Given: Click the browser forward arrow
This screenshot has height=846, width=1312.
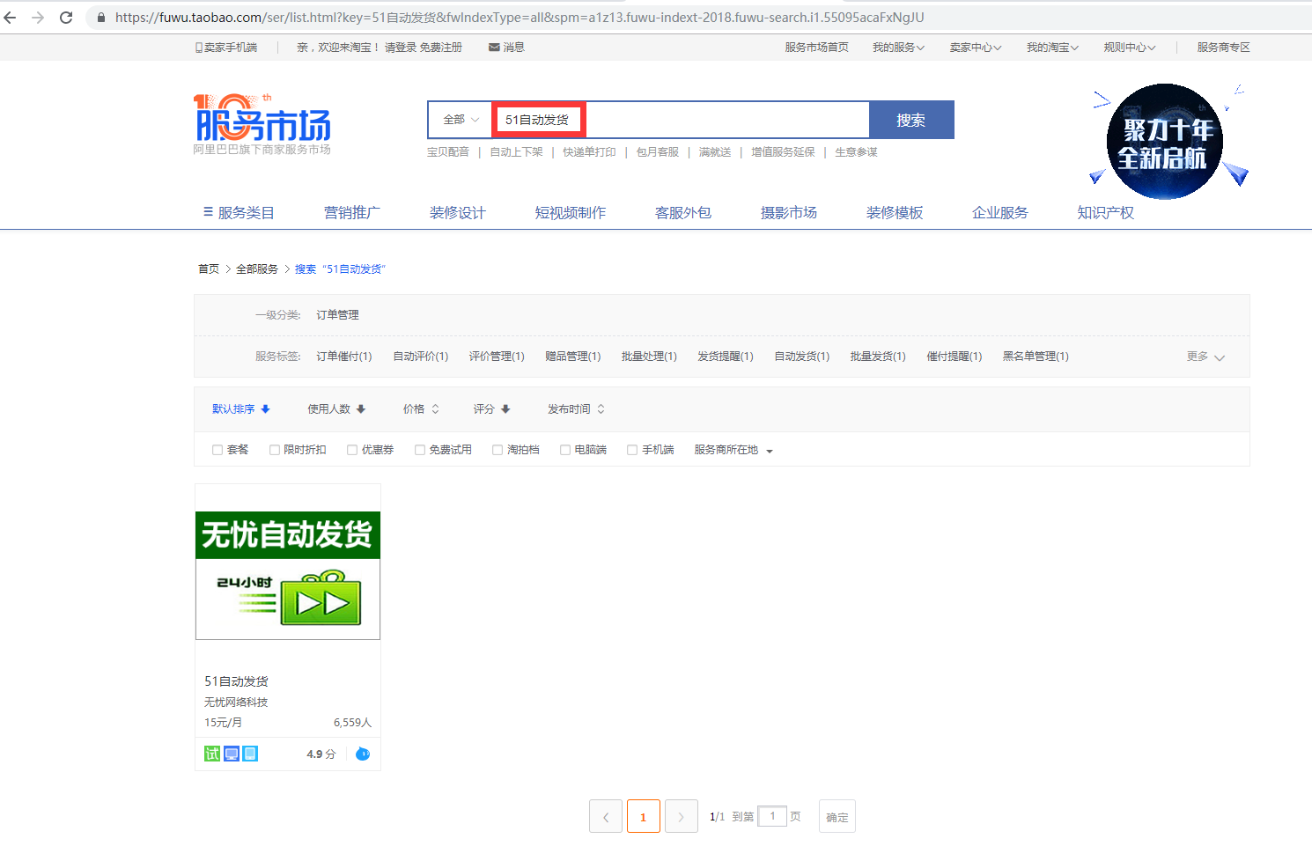Looking at the screenshot, I should pyautogui.click(x=38, y=18).
